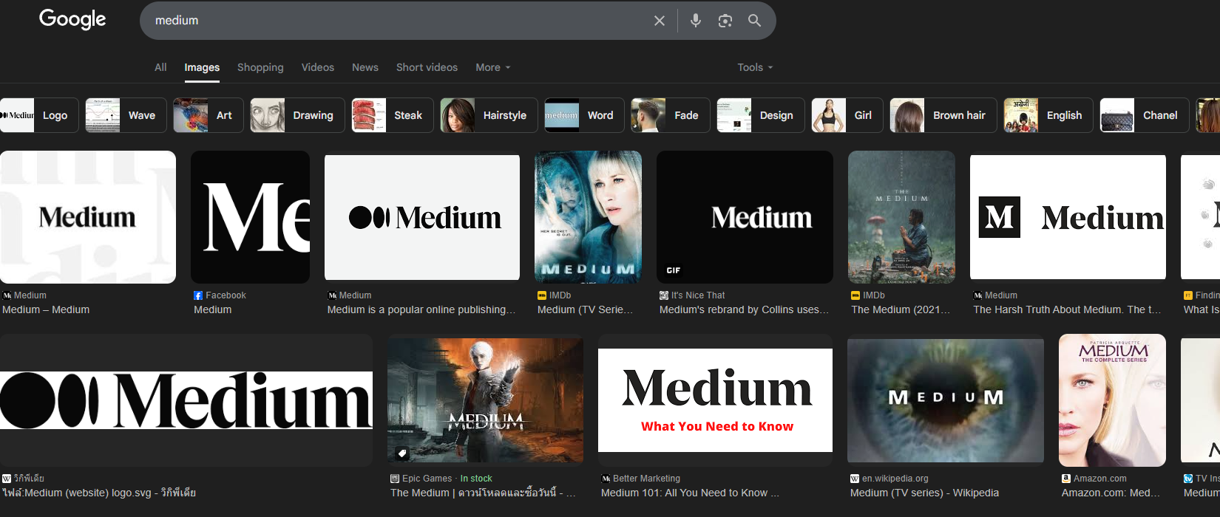
Task: Open 'Medium's rebrand by Collins uses' link
Action: point(744,310)
